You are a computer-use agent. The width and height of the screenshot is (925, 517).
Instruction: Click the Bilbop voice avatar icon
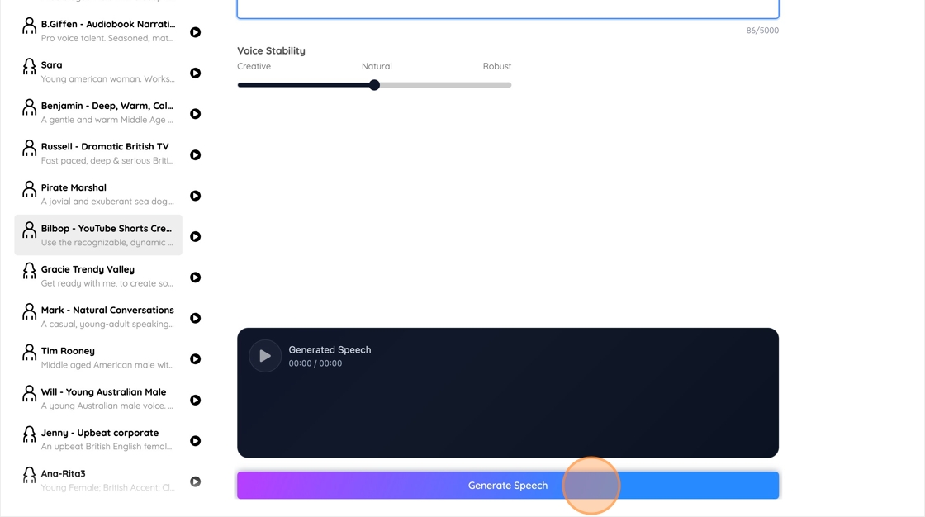[29, 230]
